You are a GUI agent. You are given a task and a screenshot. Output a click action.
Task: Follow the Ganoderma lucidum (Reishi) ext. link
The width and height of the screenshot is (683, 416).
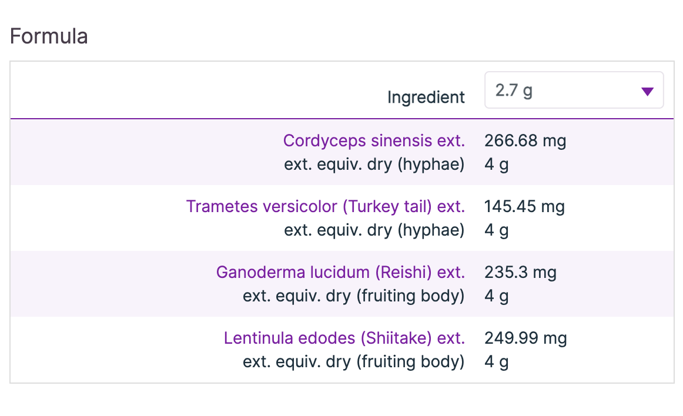[x=340, y=273]
